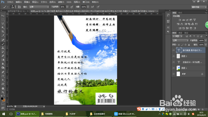This screenshot has width=208, height=117.
Task: Select the Brush tool in toolbox
Action: coord(3,44)
